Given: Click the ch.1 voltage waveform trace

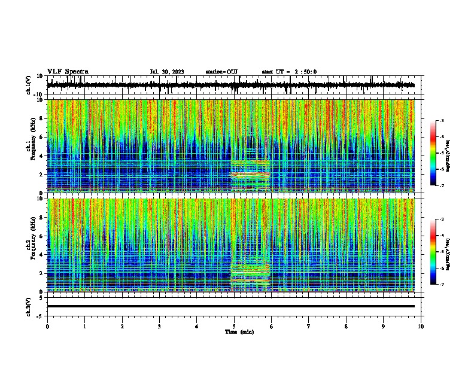Looking at the screenshot, I should pyautogui.click(x=231, y=85).
